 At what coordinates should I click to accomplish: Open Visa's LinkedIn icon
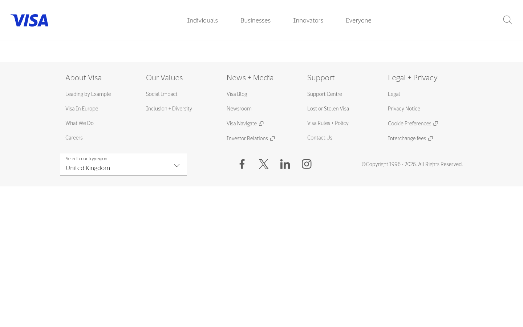point(285,164)
